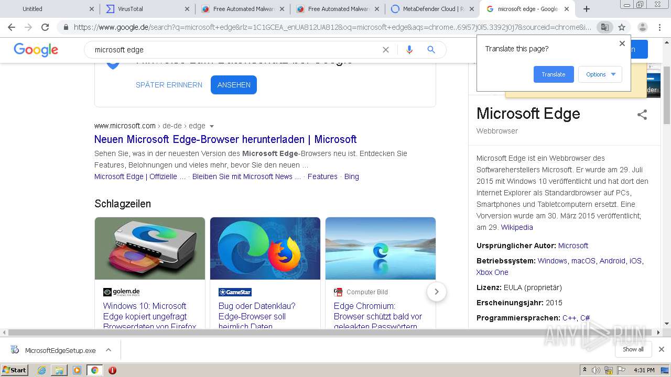Image resolution: width=671 pixels, height=377 pixels.
Task: Open Internet Explorer from taskbar
Action: click(41, 370)
